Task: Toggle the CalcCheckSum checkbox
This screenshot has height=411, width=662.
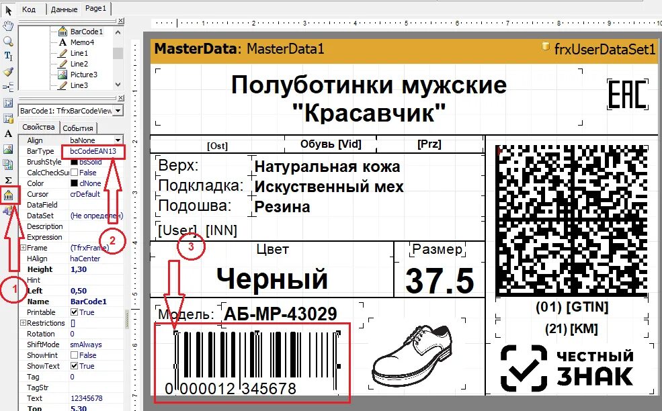Action: (75, 173)
